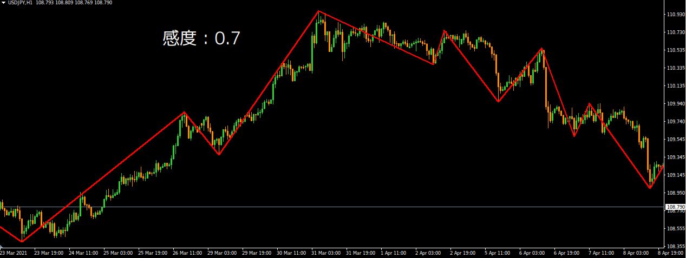Click the small arrow beside USDJPY,H1 title
The height and width of the screenshot is (258, 686).
click(4, 3)
